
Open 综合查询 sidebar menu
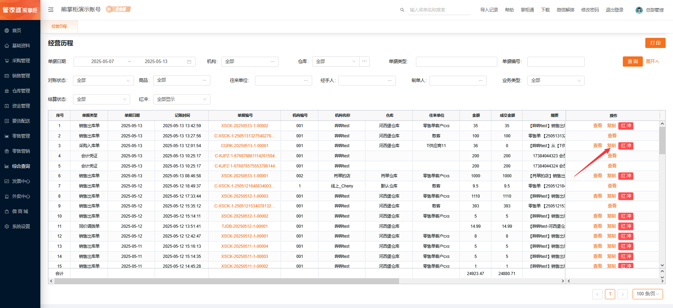21,166
